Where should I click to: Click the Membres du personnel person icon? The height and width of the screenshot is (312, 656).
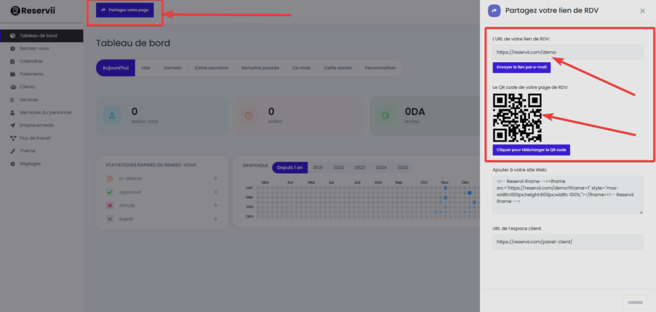point(13,113)
